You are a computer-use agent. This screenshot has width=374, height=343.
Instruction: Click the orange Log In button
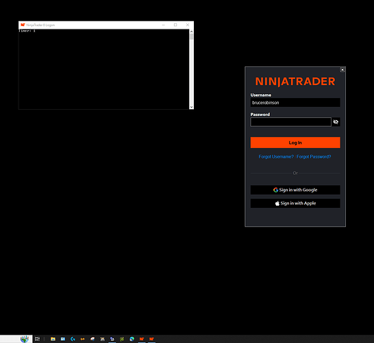(295, 143)
